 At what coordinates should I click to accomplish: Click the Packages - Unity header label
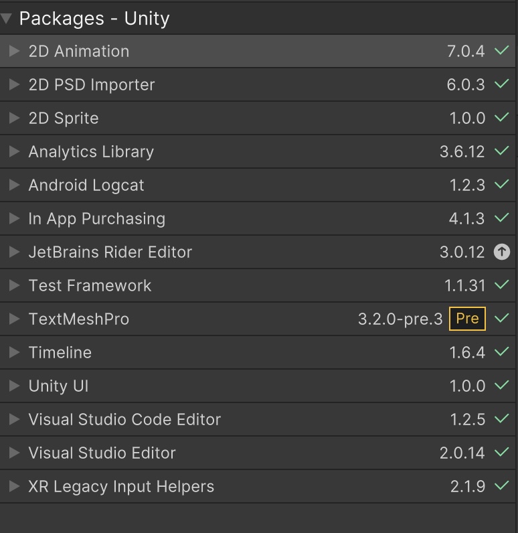coord(94,19)
